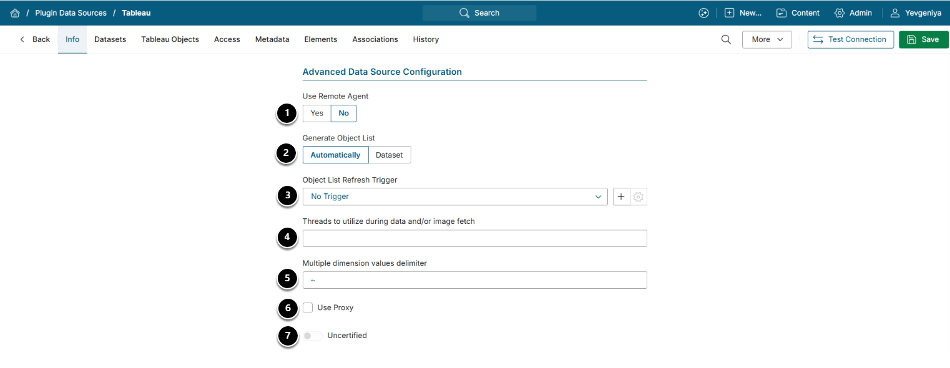Open the Yevgeniya user profile menu
The width and height of the screenshot is (950, 368).
916,13
